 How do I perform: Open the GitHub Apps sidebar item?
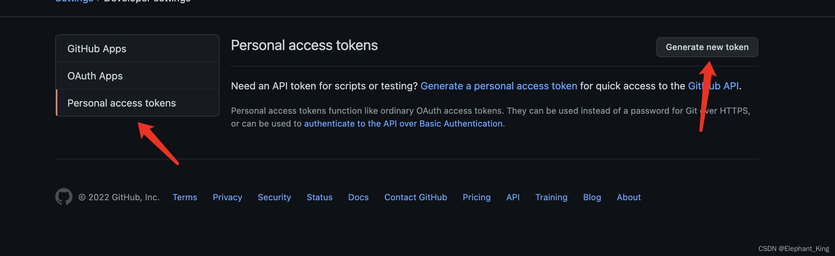137,49
